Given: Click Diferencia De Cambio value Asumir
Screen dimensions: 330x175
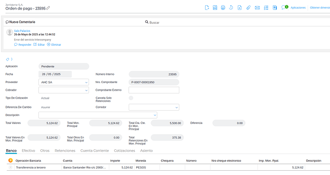Looking at the screenshot, I should coord(45,107).
